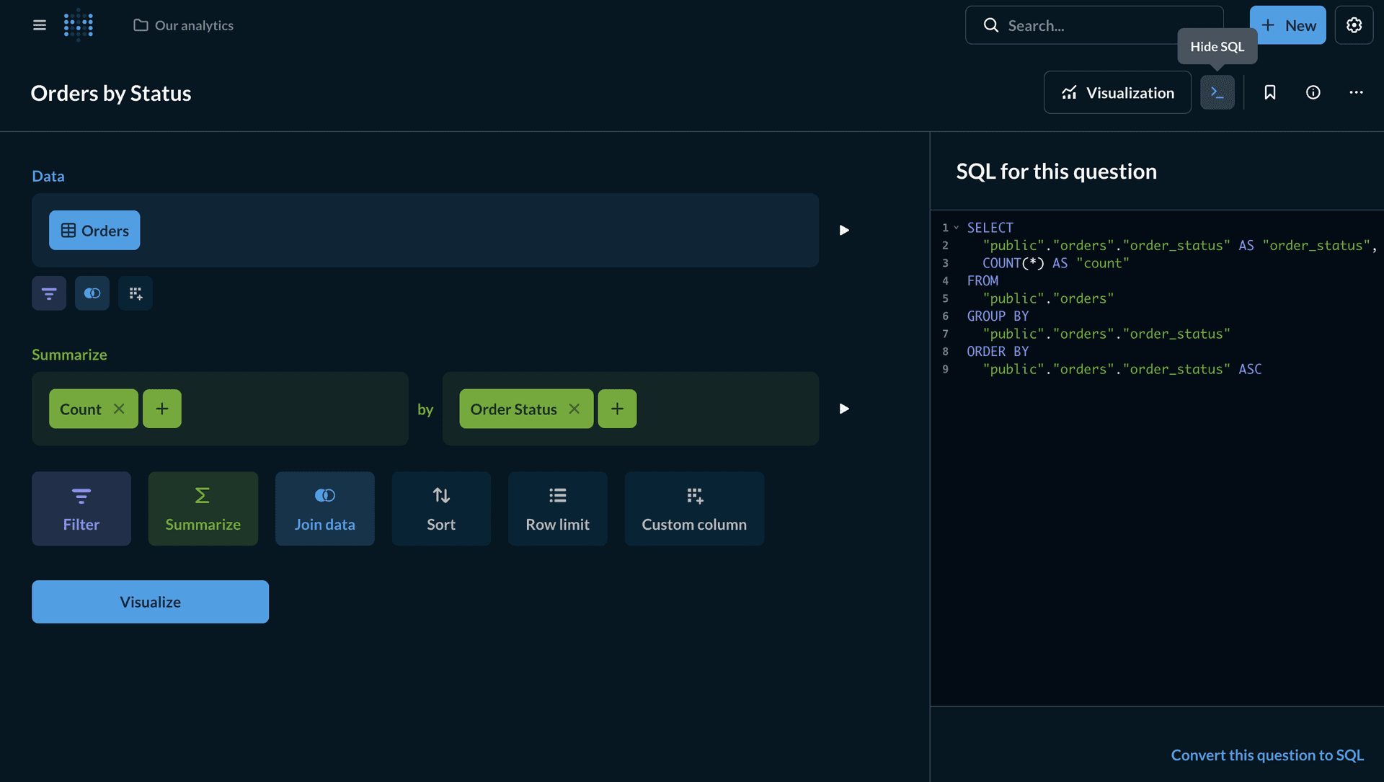Click the green plus to add another aggregation
Viewport: 1384px width, 782px height.
pyautogui.click(x=161, y=409)
